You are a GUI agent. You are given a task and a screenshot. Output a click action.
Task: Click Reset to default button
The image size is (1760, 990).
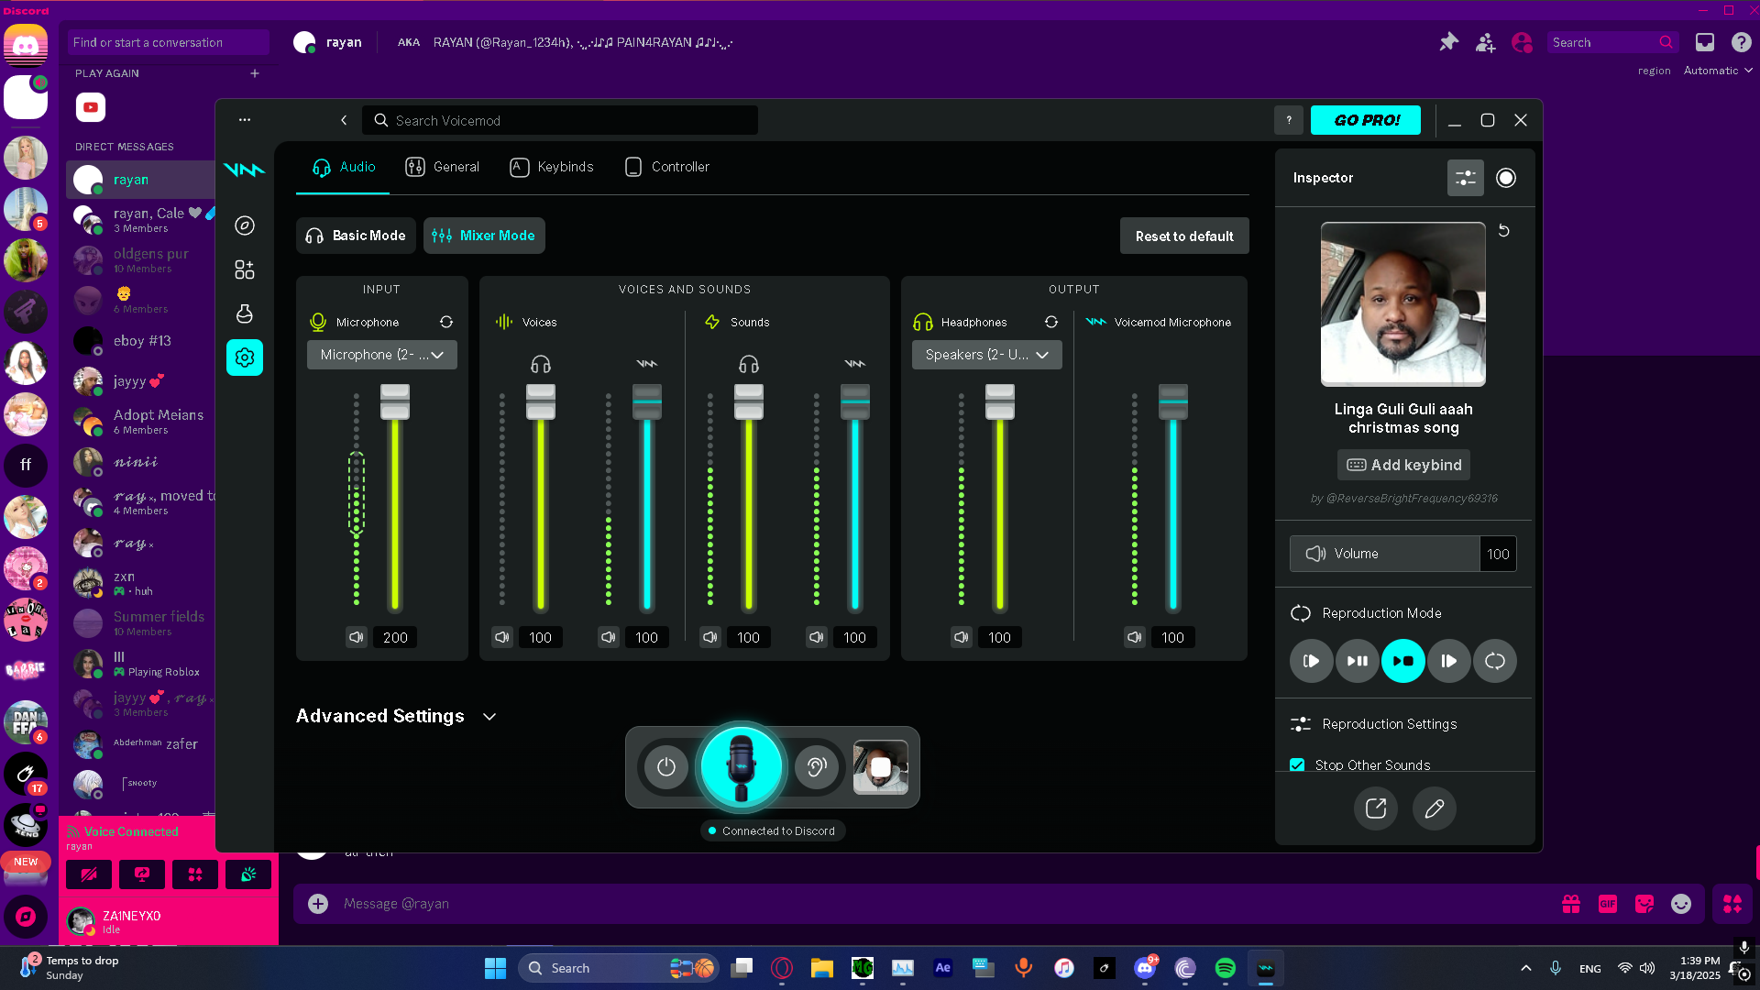(1183, 236)
